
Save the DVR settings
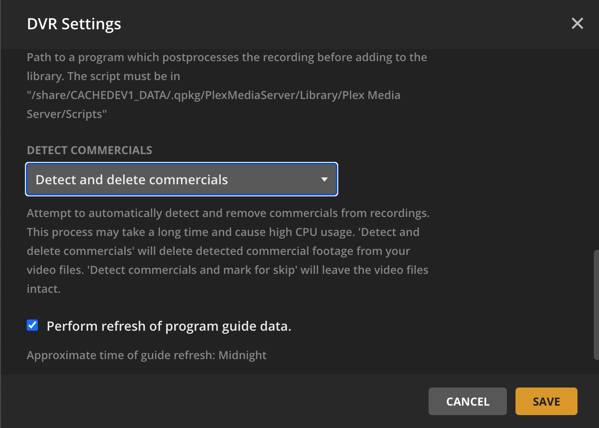point(546,401)
